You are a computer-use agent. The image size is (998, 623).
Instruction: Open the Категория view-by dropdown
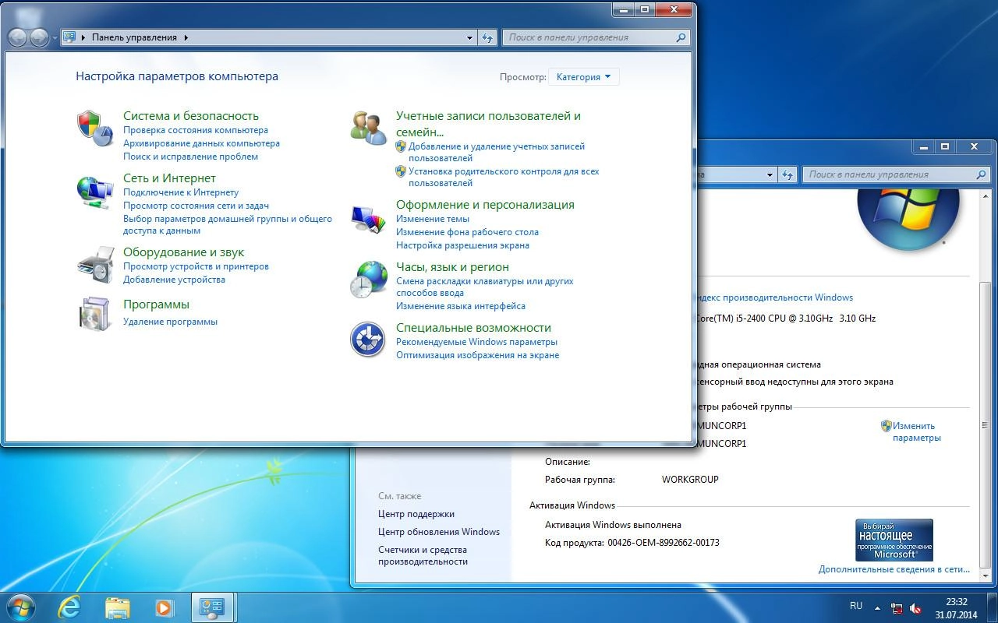coord(584,77)
